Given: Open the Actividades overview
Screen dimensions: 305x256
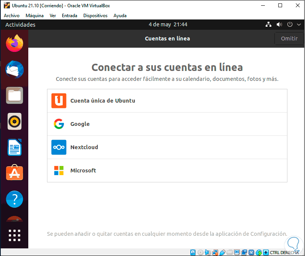Looking at the screenshot, I should (20, 25).
